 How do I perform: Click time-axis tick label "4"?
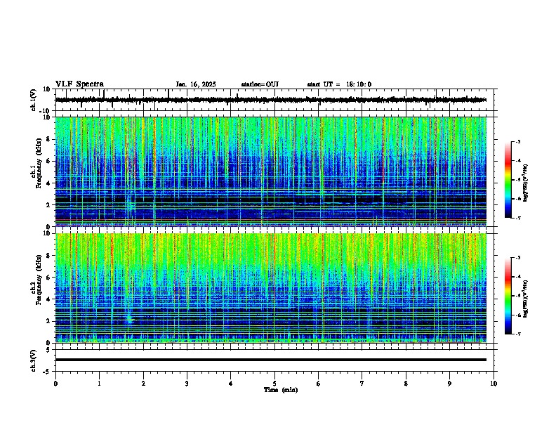pos(230,384)
